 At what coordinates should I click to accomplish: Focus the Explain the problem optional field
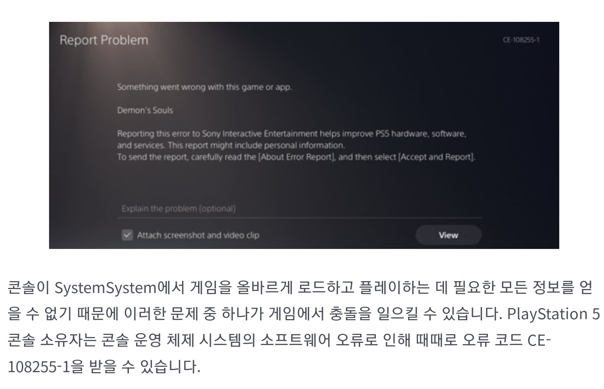pyautogui.click(x=299, y=208)
